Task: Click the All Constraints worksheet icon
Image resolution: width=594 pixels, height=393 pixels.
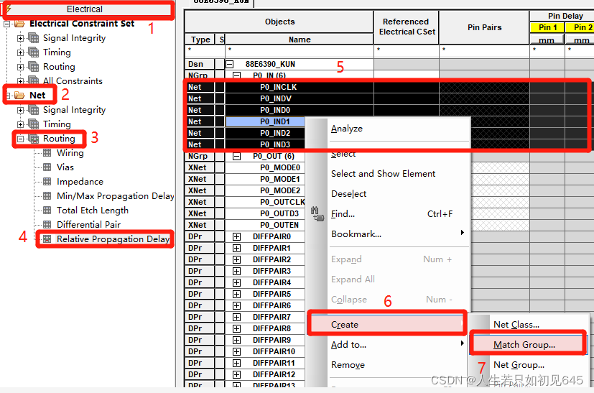Action: 33,81
